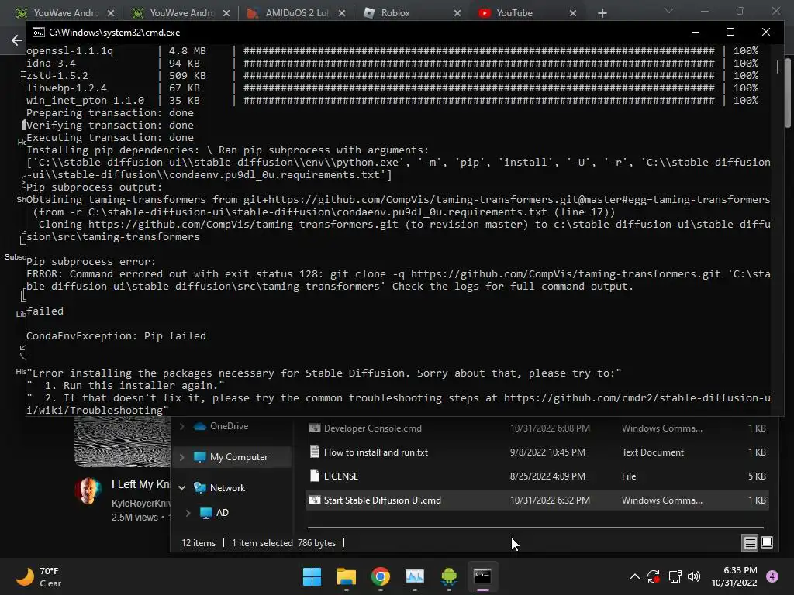Open File Explorer from the taskbar
Screen dimensions: 794x595
point(347,576)
